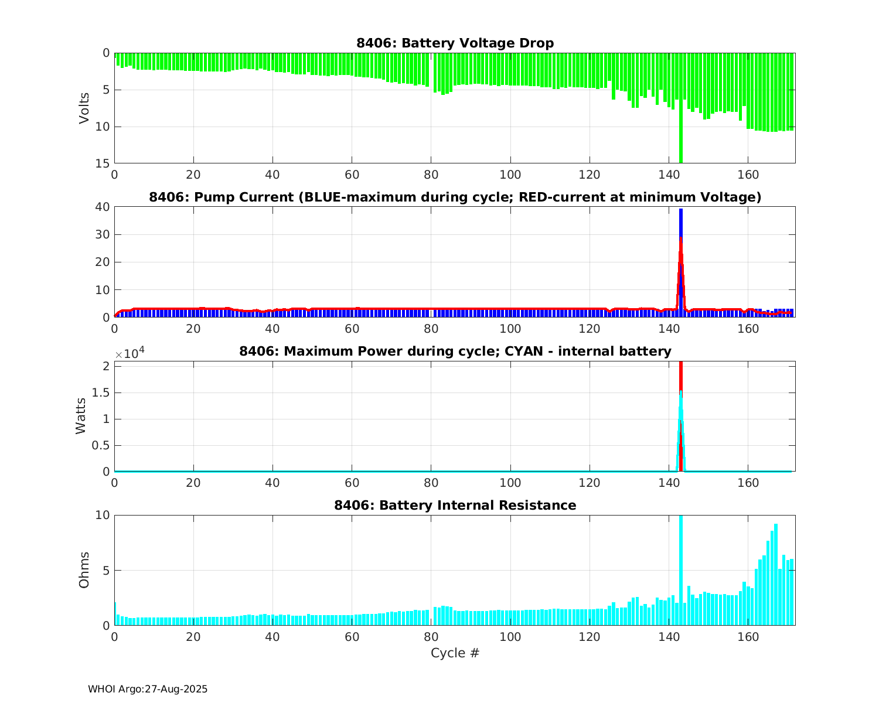The width and height of the screenshot is (879, 703).
Task: Click the 15 tick label on Volts axis
Action: [103, 163]
